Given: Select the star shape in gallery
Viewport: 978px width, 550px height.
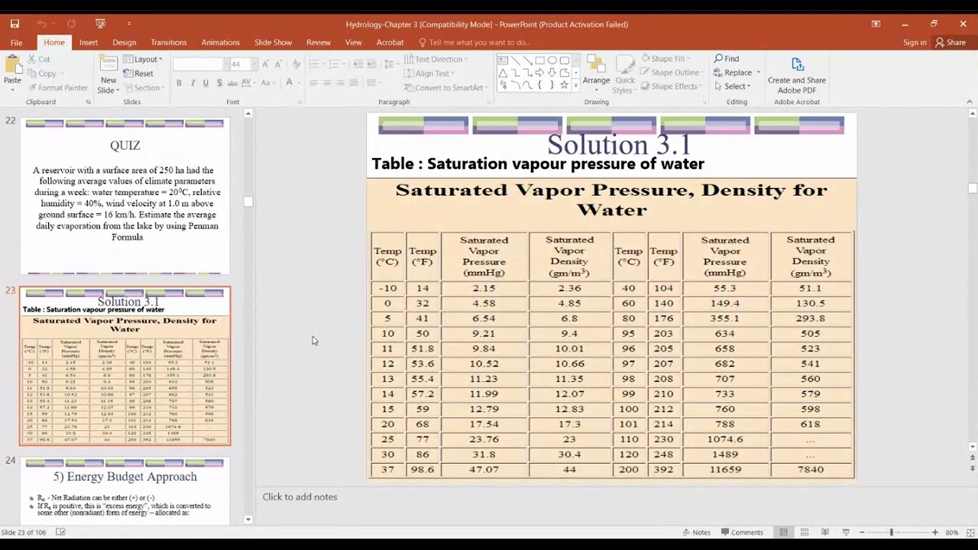Looking at the screenshot, I should (x=564, y=85).
